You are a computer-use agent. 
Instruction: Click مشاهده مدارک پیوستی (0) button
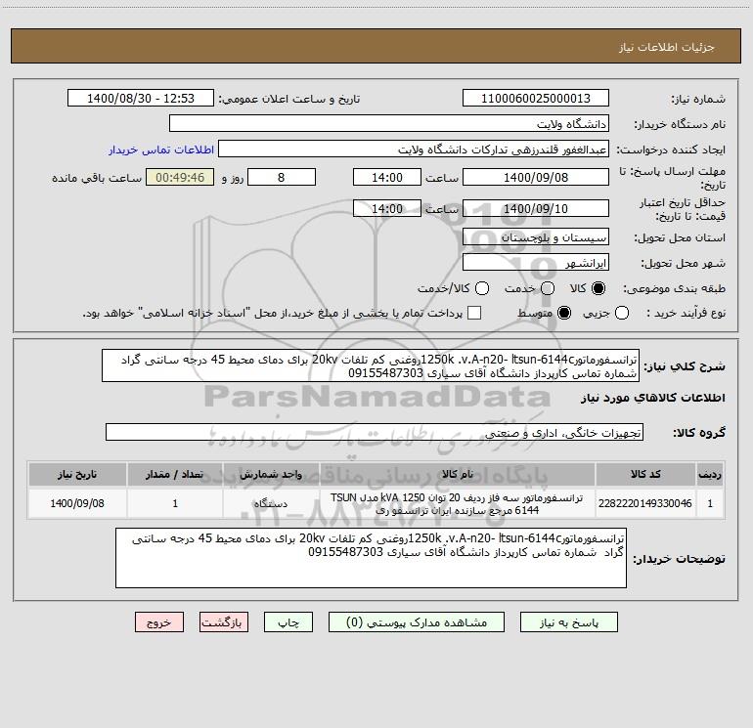click(417, 622)
